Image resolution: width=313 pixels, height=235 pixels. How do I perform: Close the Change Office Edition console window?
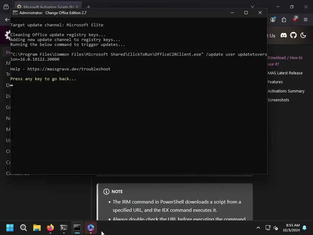pos(260,13)
